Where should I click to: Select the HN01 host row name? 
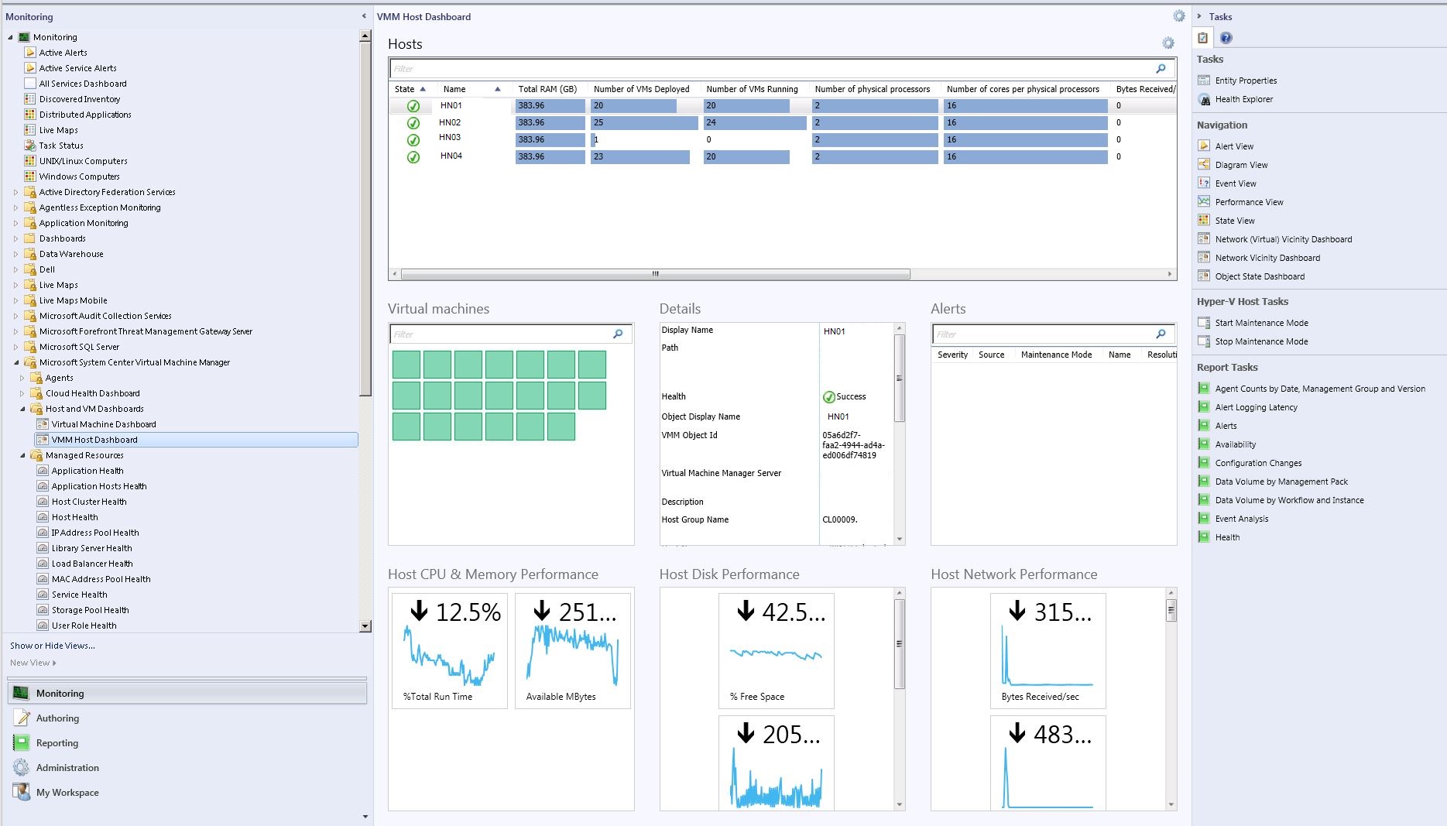[451, 105]
